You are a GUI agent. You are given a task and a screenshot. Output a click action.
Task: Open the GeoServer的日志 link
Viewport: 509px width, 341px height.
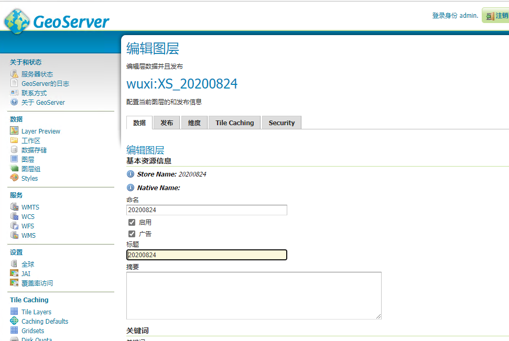45,83
